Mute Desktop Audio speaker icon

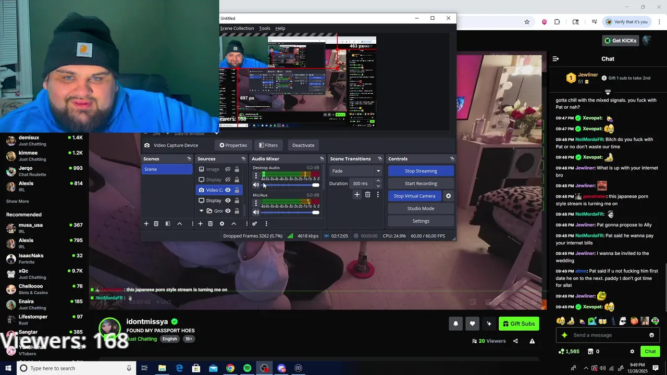pos(256,185)
